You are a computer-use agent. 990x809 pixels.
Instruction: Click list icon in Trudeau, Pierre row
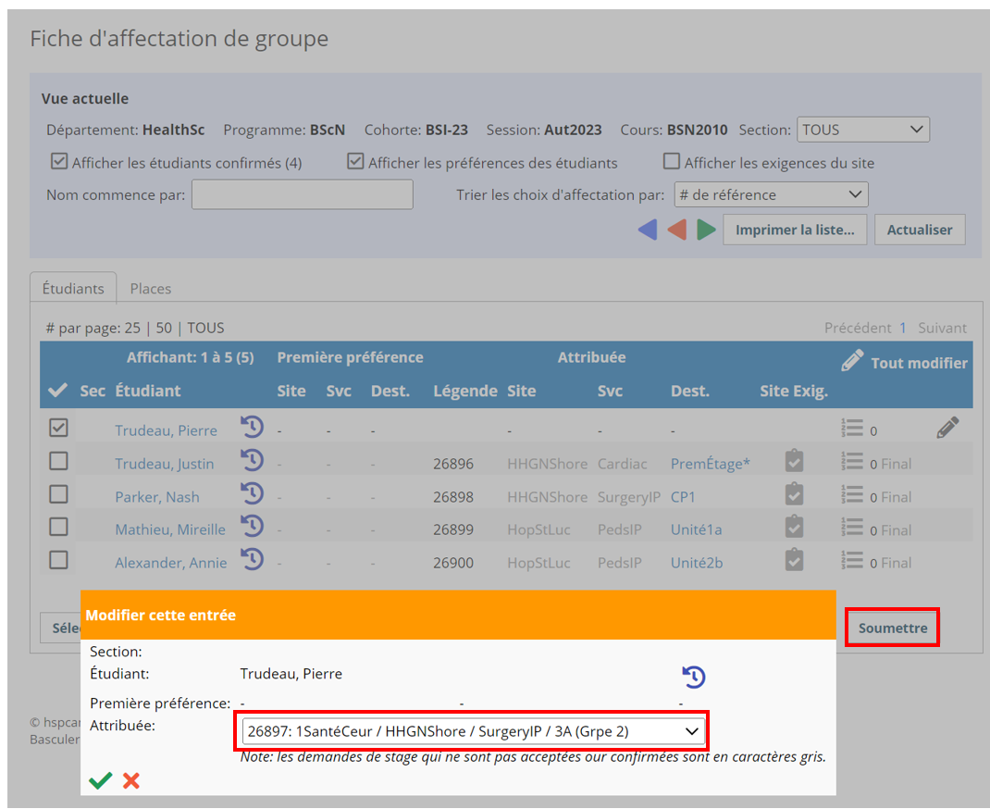coord(852,429)
